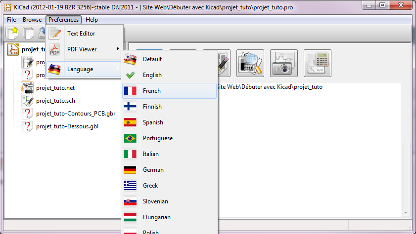Click the Brazilian flag icon
The height and width of the screenshot is (234, 416).
click(x=130, y=138)
